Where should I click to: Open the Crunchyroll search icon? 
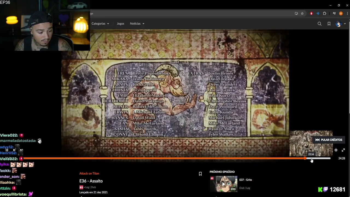pyautogui.click(x=319, y=24)
